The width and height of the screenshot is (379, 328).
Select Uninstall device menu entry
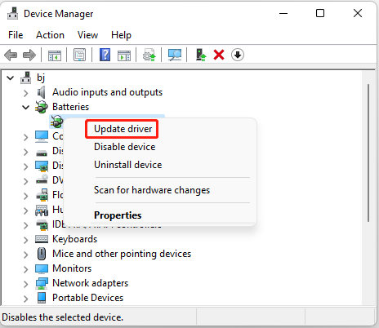(x=127, y=165)
